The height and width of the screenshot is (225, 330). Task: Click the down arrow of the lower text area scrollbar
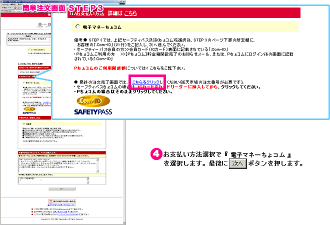pos(88,182)
